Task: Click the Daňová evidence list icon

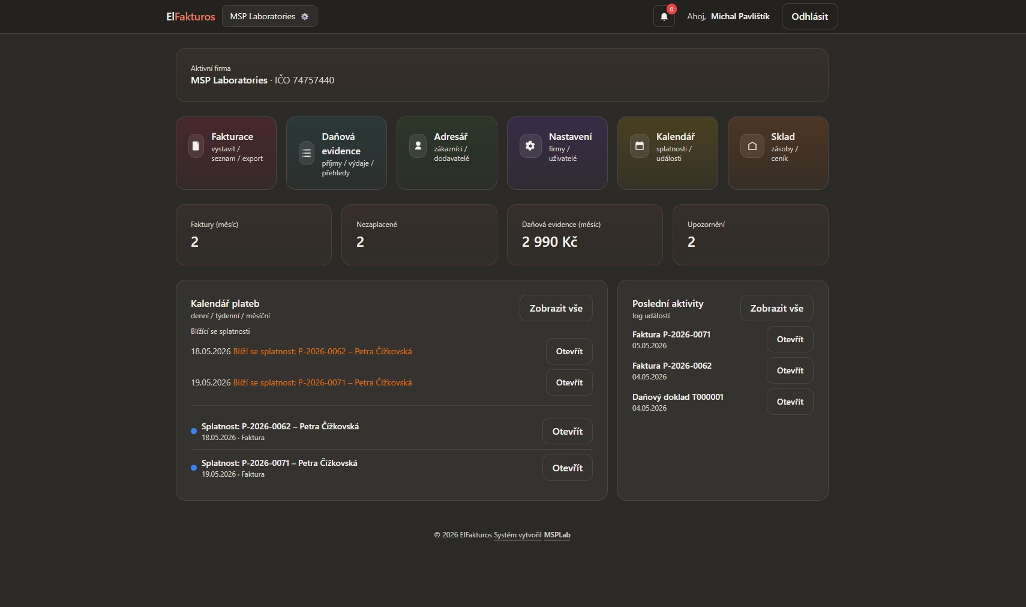Action: pyautogui.click(x=307, y=154)
